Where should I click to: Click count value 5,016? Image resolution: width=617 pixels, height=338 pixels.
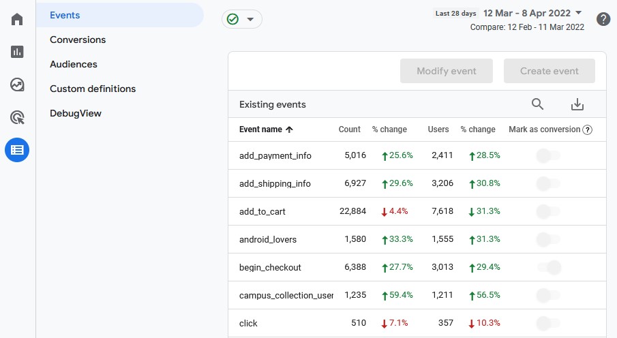point(355,155)
